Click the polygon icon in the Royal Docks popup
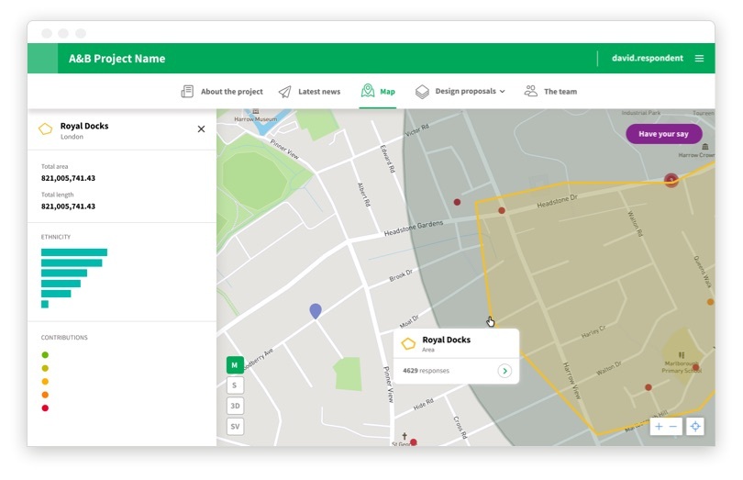743x480 pixels. (408, 343)
